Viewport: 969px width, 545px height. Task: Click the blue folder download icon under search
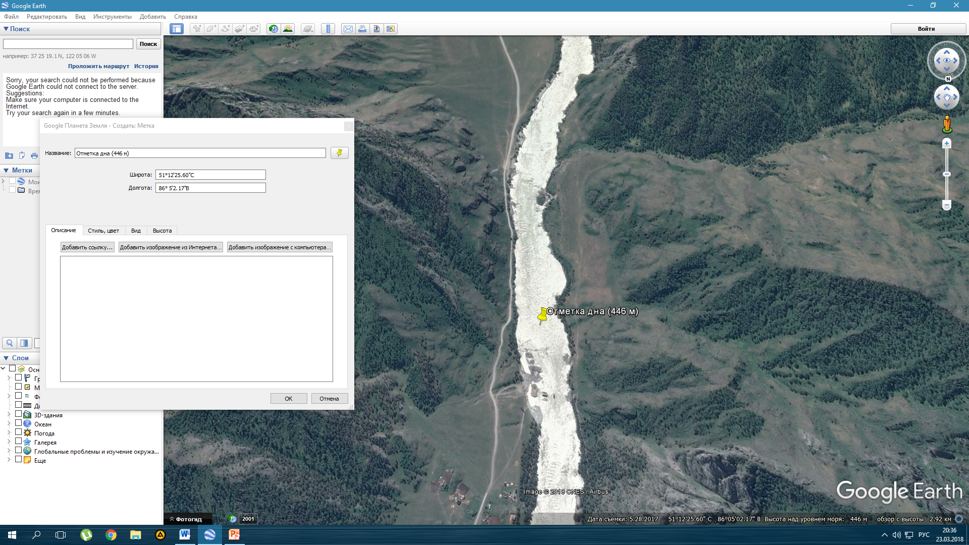(x=9, y=155)
